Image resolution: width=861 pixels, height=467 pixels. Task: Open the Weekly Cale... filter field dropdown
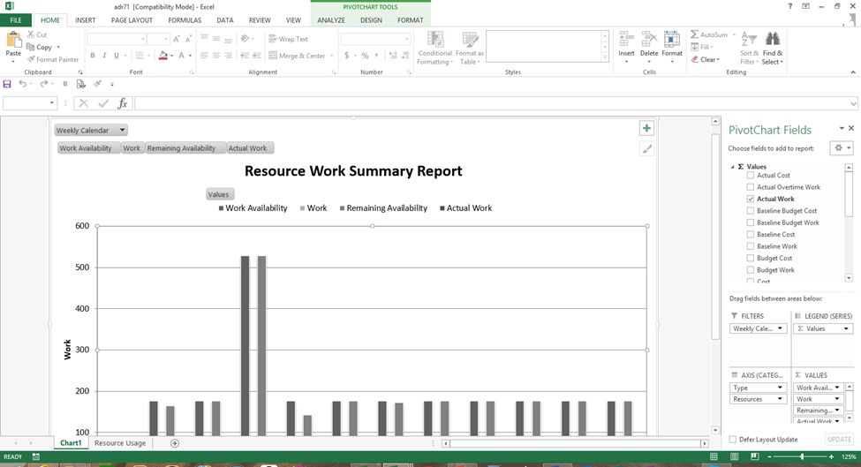pos(780,328)
